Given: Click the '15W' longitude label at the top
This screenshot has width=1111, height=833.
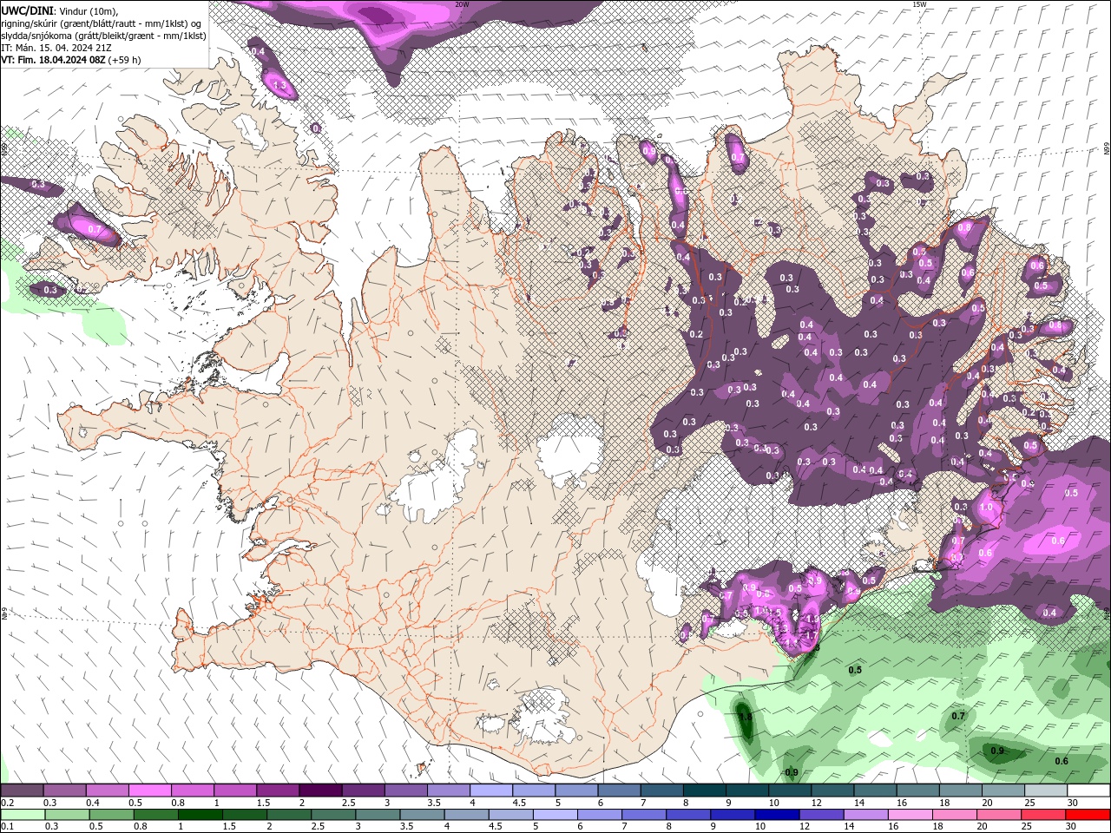Looking at the screenshot, I should [919, 4].
